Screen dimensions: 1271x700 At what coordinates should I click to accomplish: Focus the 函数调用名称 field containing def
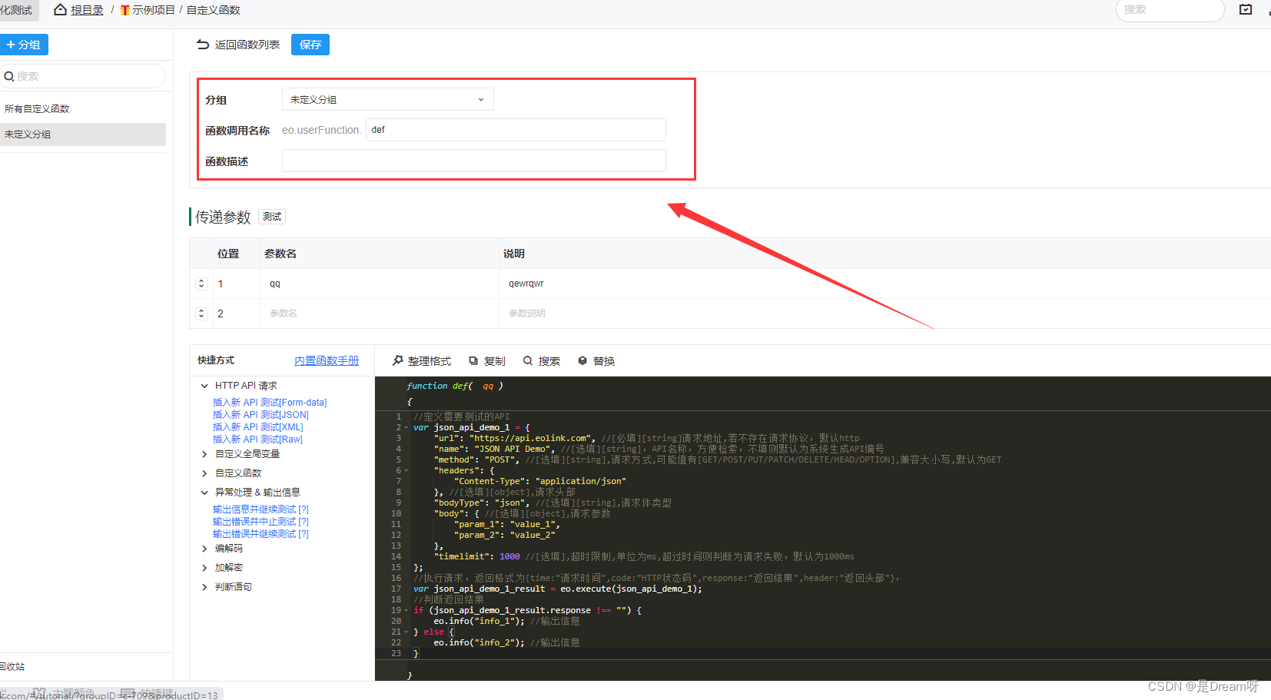[516, 130]
